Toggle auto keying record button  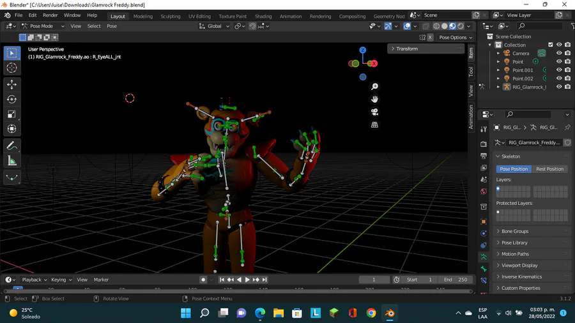(203, 280)
